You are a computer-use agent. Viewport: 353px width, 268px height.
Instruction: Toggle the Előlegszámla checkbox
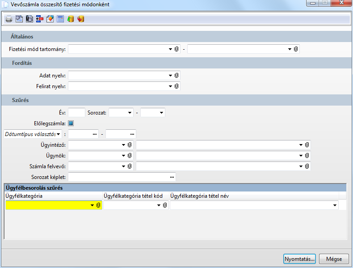[71, 123]
